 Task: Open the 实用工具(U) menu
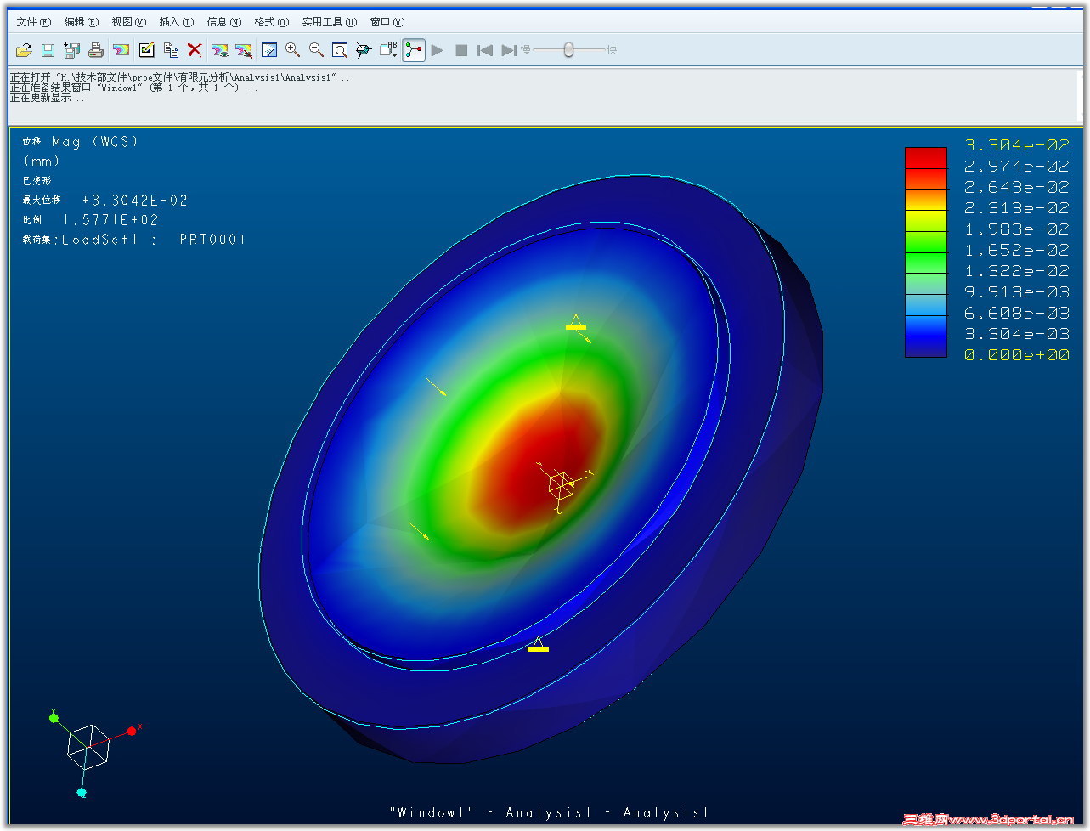point(330,22)
